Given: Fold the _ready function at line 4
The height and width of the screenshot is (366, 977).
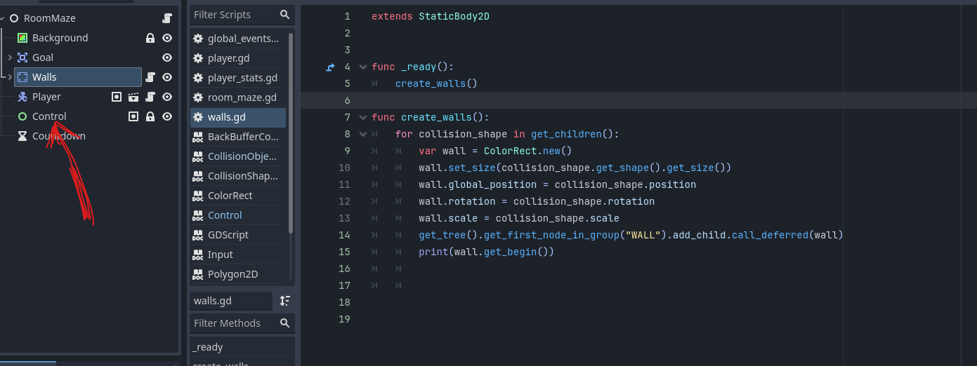Looking at the screenshot, I should point(363,67).
